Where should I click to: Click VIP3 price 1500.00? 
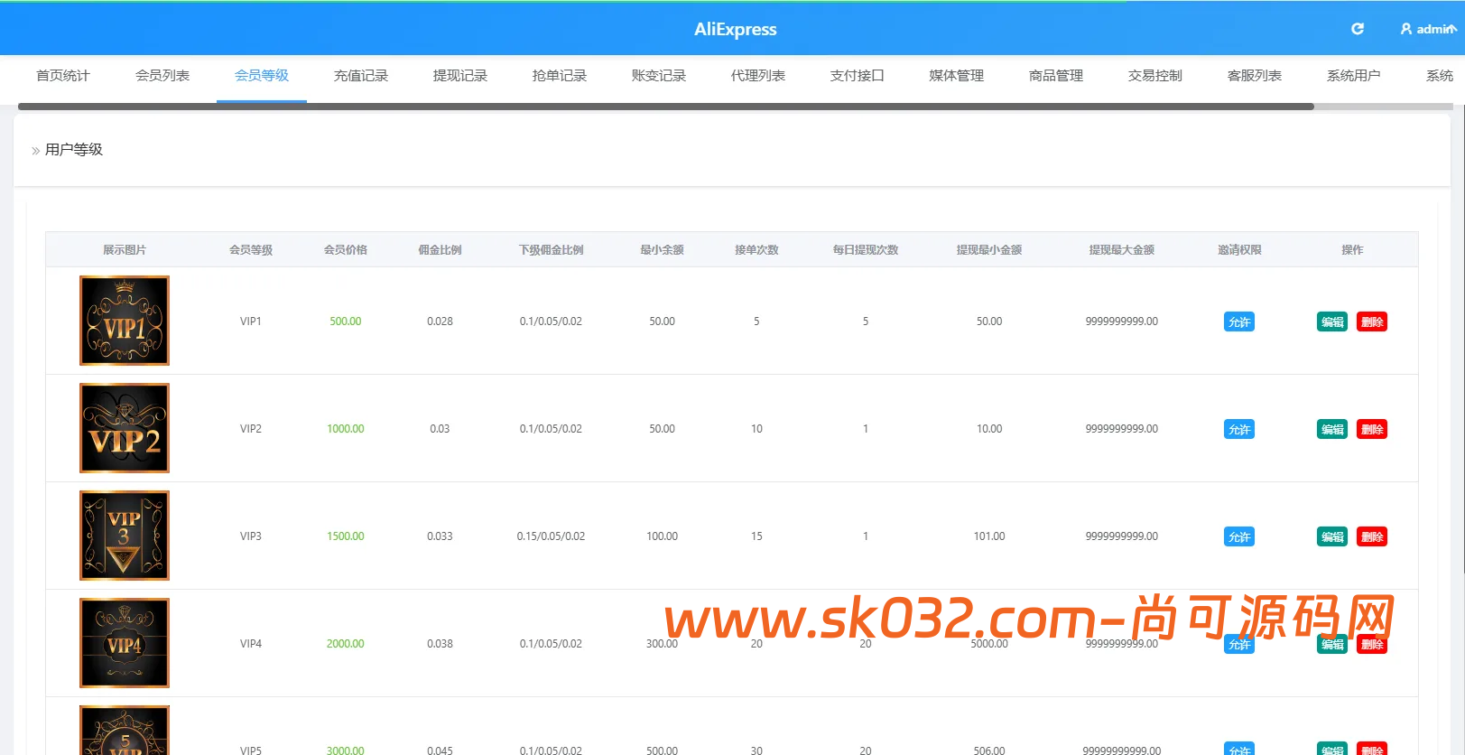(346, 536)
